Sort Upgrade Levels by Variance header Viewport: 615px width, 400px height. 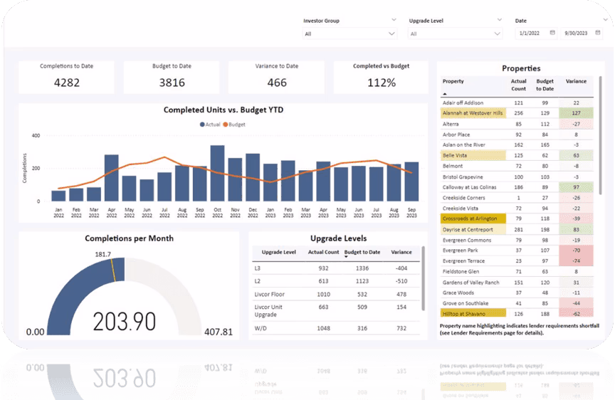[401, 252]
